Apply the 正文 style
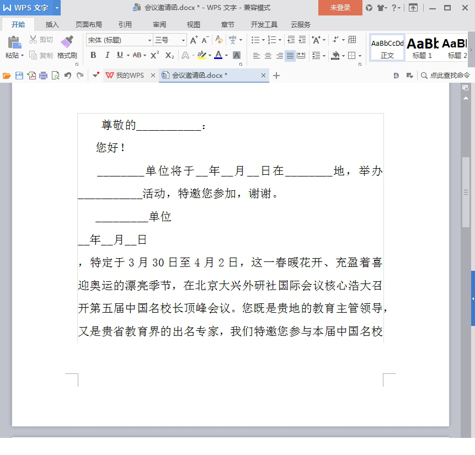Image resolution: width=475 pixels, height=455 pixels. [387, 48]
